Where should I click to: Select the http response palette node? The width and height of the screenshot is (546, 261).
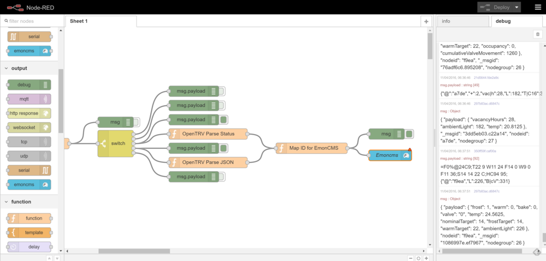[x=29, y=113]
